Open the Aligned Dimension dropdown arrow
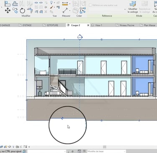157x153 pixels. 69,4
